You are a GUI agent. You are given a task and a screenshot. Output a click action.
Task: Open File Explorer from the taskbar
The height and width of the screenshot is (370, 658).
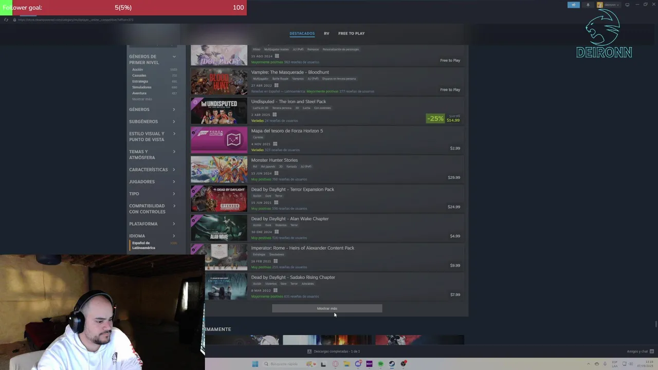pos(346,364)
